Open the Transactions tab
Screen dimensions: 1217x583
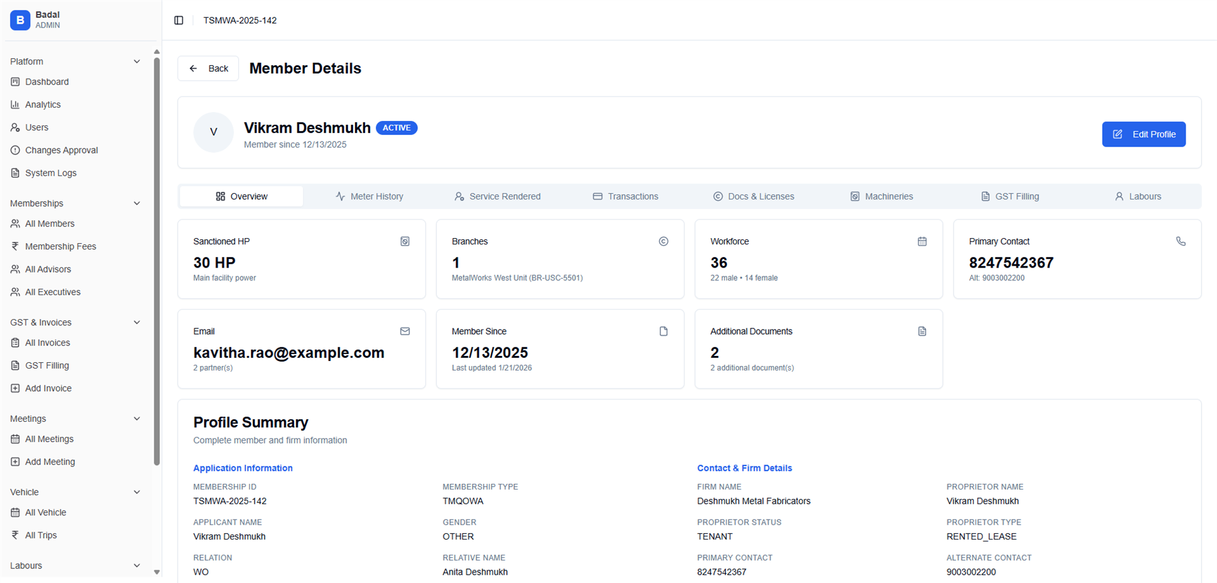[x=625, y=196]
